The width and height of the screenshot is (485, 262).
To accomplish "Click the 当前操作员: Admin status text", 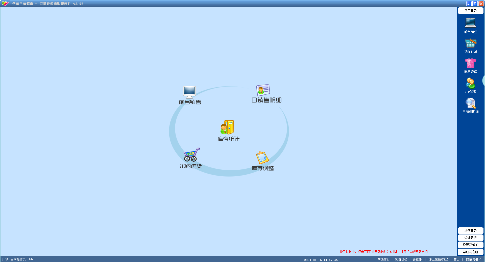I will click(x=23, y=259).
